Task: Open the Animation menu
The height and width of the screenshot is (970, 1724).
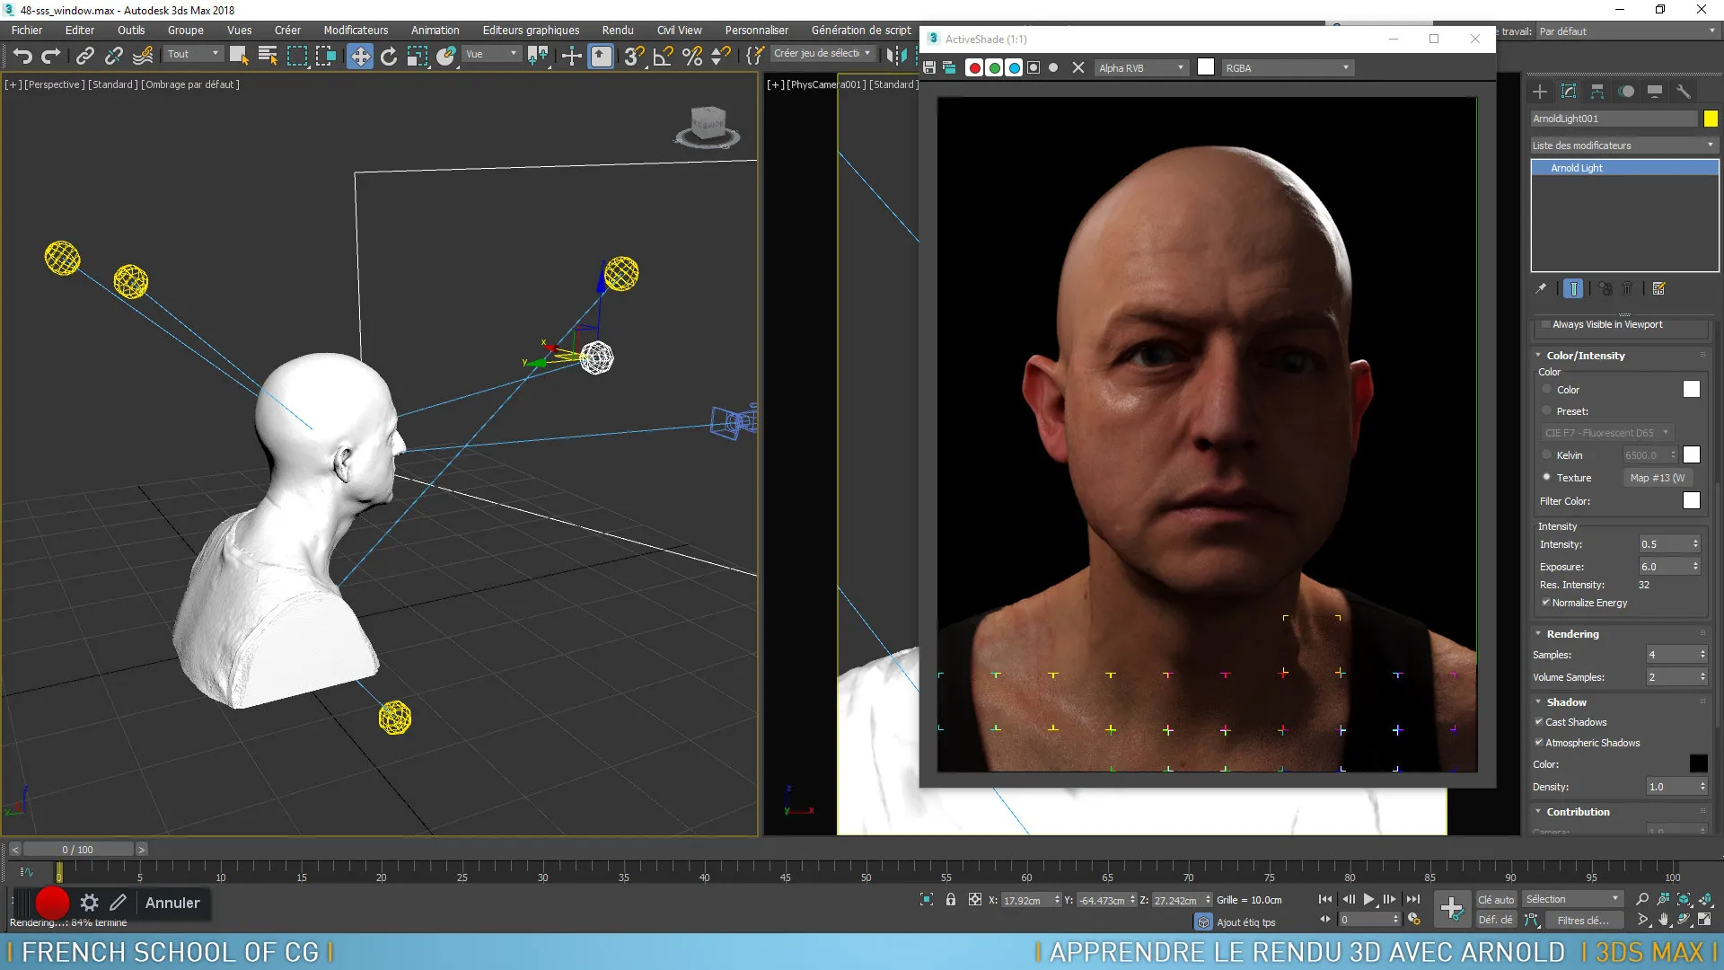Action: pos(435,30)
